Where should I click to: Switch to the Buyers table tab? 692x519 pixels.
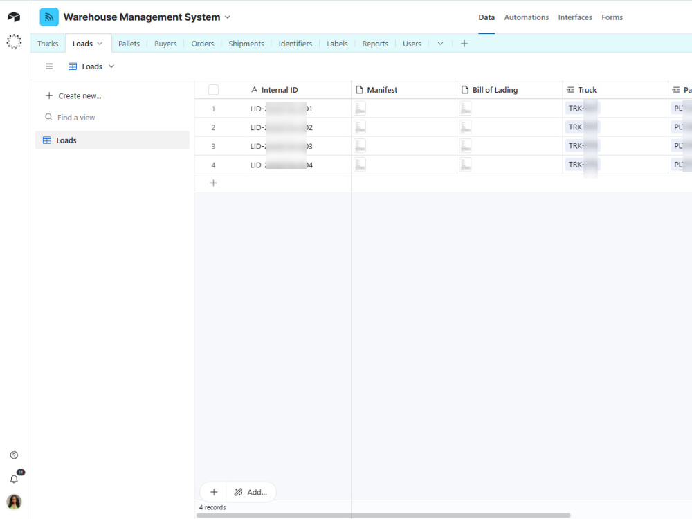[x=165, y=44]
